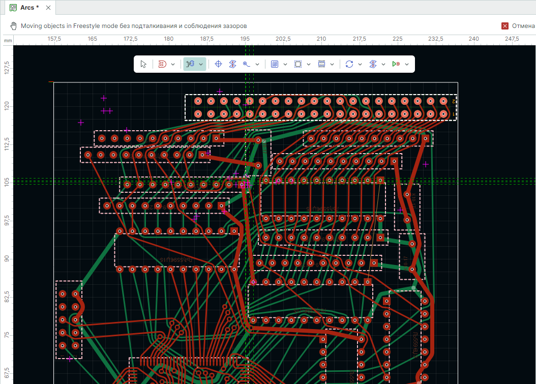Activate the red track routing tool
536x384 pixels.
pos(162,64)
